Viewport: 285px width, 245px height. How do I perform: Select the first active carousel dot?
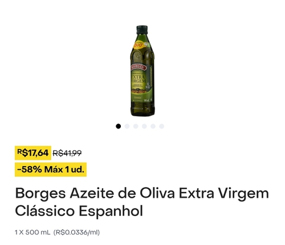point(118,126)
